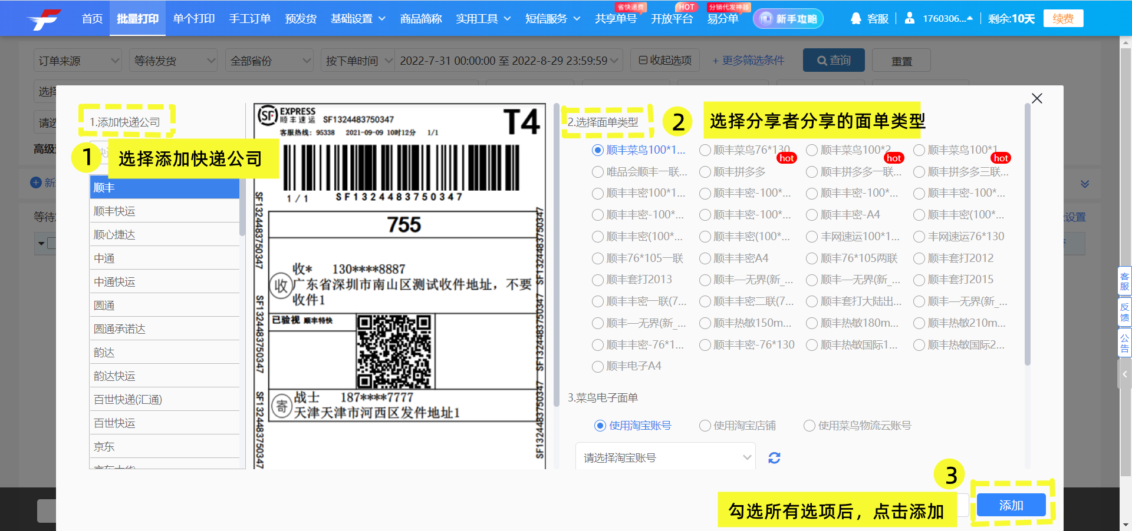This screenshot has height=531, width=1132.
Task: Click the refresh icon beside the Taobao account selector
Action: 774,457
